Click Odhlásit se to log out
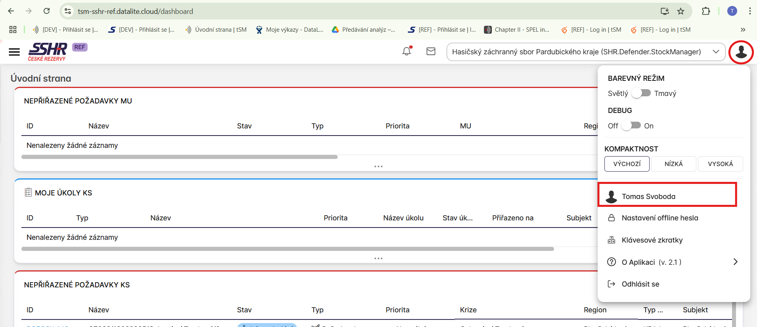The height and width of the screenshot is (327, 757). 640,284
